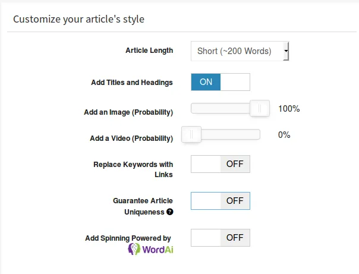
Task: Turn off Add Titles and Headings toggle
Action: 221,82
